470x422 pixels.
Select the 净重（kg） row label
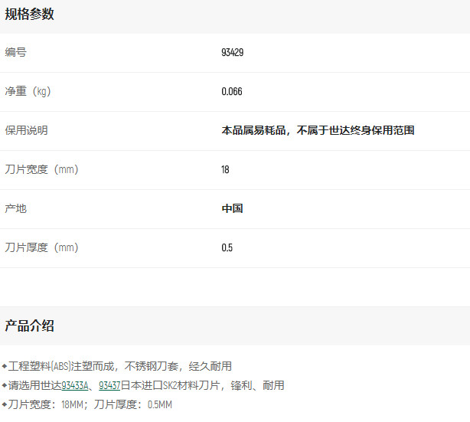pos(28,91)
